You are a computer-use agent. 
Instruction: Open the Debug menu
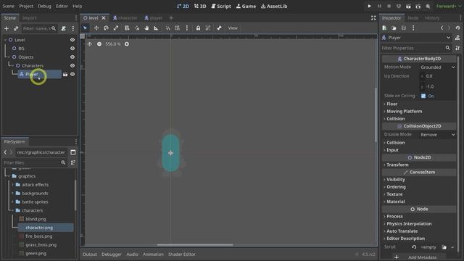[44, 7]
